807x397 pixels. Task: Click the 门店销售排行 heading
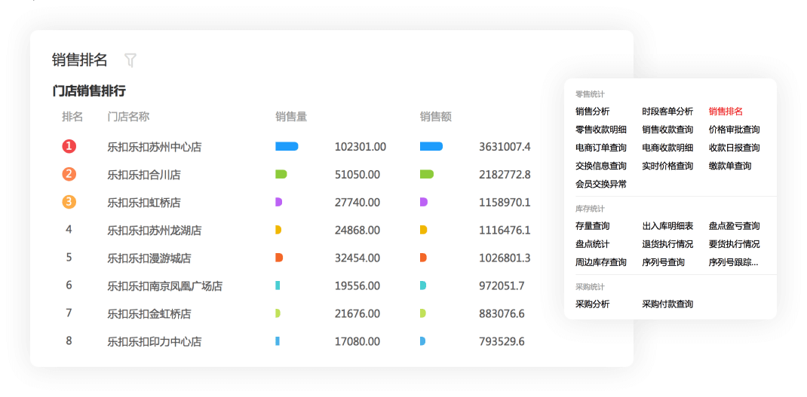tap(89, 91)
